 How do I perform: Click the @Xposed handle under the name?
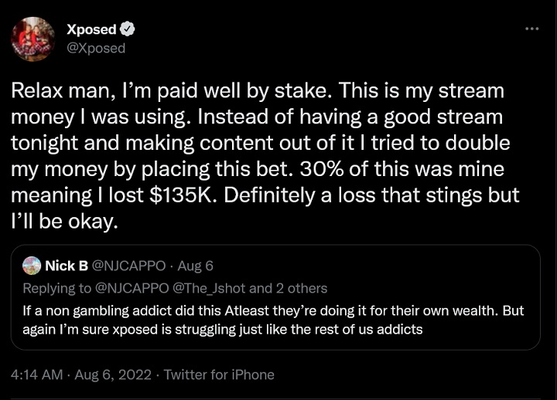click(96, 48)
